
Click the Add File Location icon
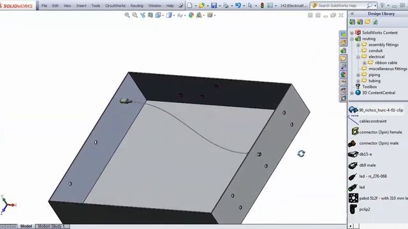click(x=360, y=22)
